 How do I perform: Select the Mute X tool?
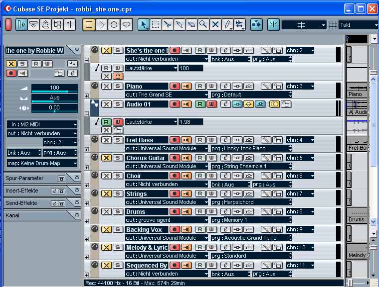215,24
